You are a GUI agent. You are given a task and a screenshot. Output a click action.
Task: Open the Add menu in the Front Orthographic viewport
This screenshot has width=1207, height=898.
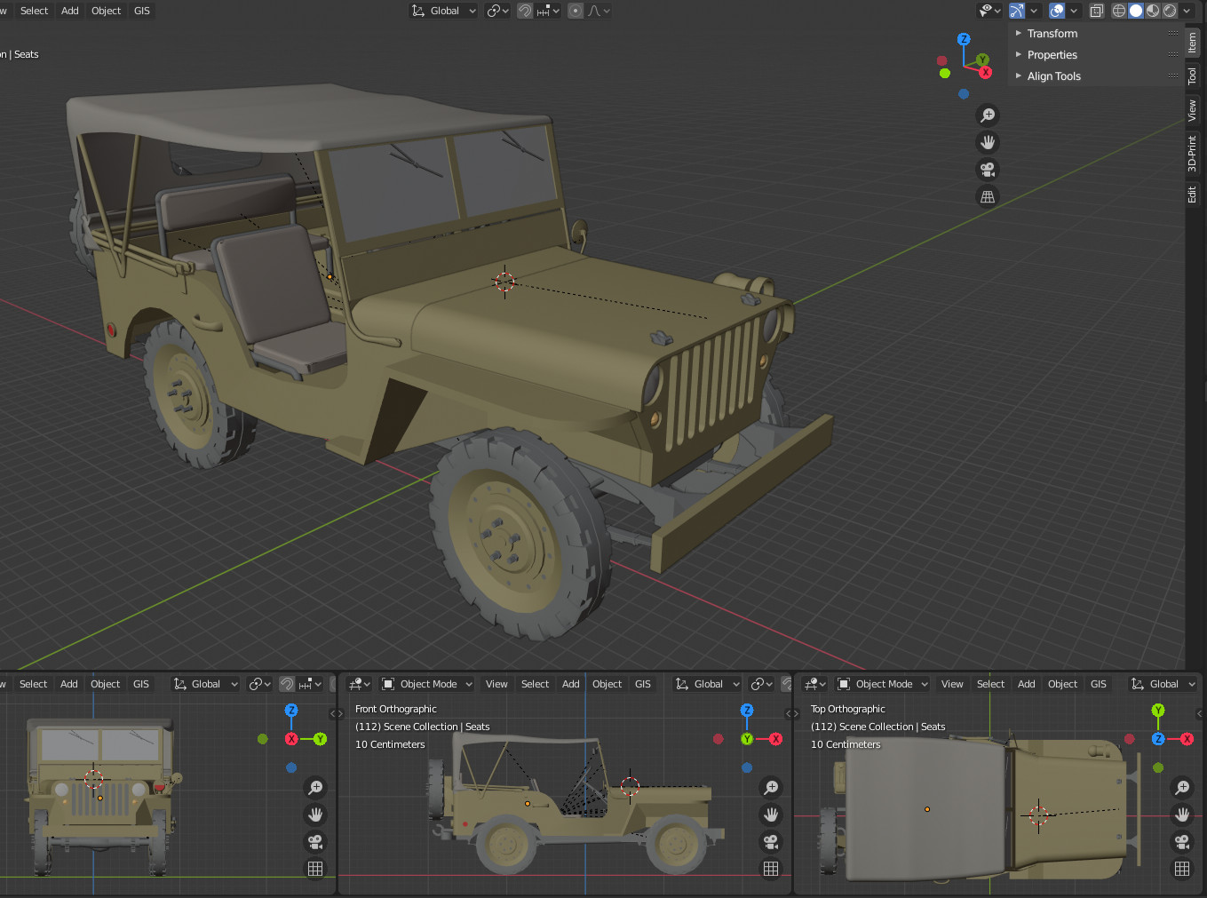coord(570,684)
